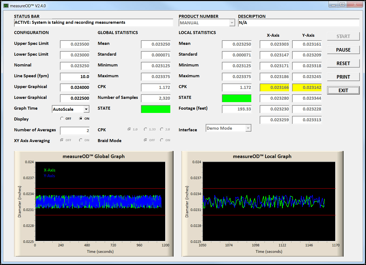Click the green X-Axis legend label

tap(49, 170)
